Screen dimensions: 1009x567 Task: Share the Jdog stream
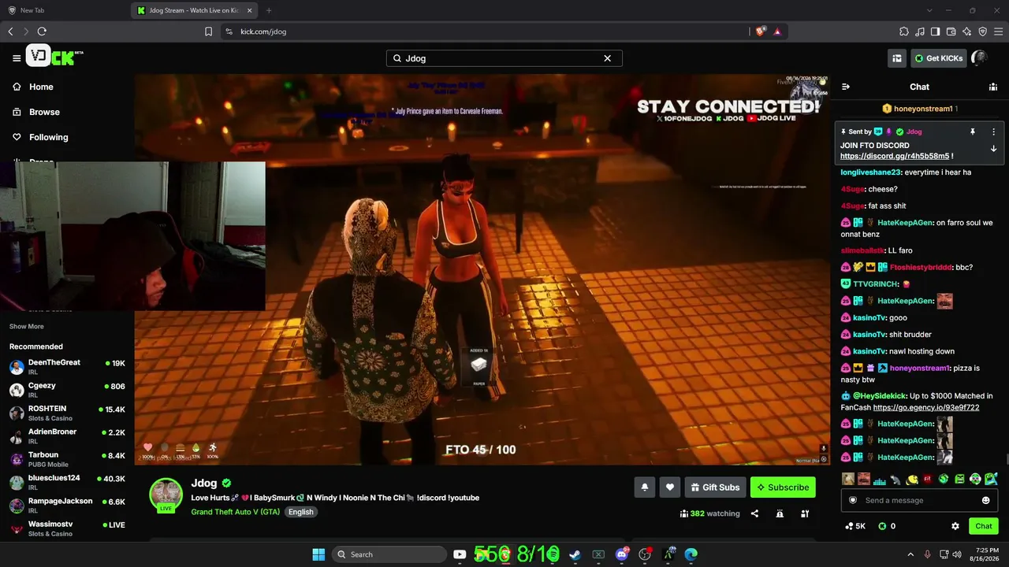754,513
